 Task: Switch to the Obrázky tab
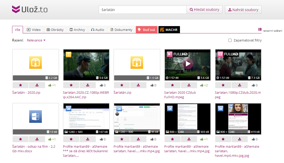(55, 30)
